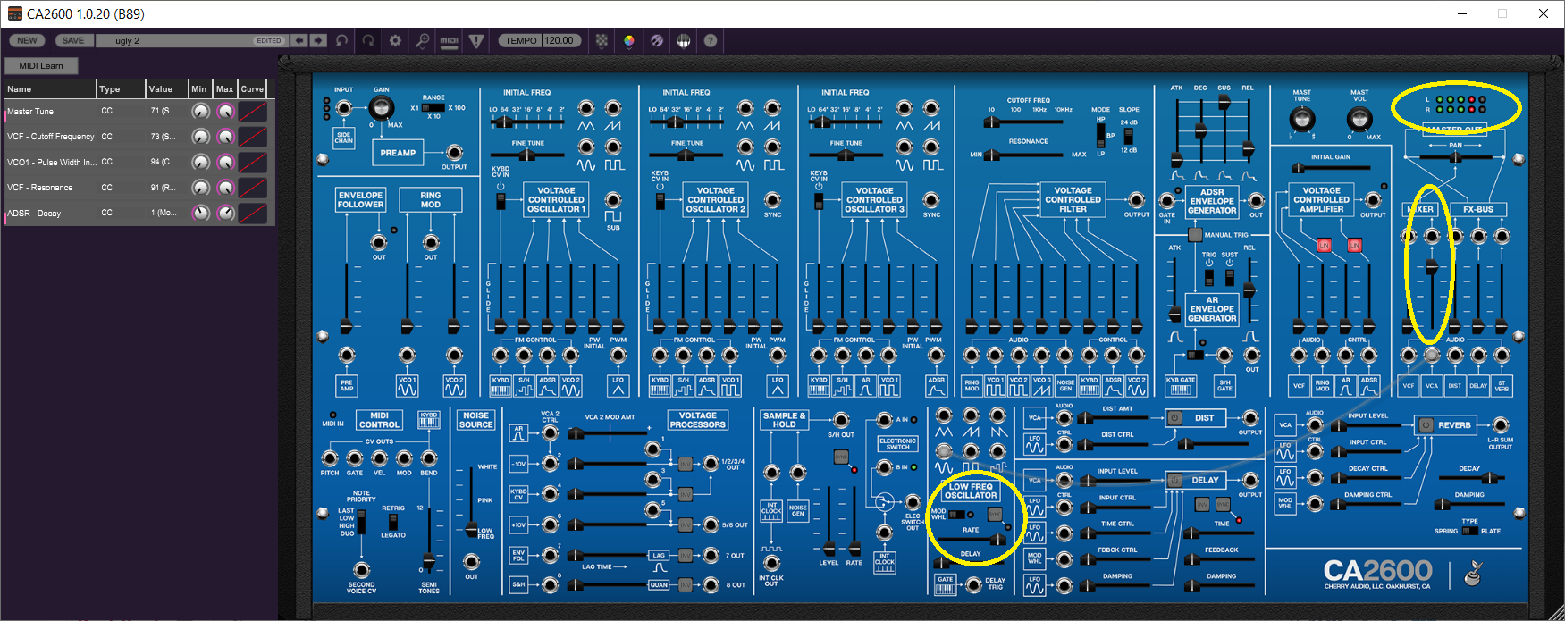Viewport: 1565px width, 621px height.
Task: Click the NOISE GEN box in Sample & Hold
Action: coord(797,510)
